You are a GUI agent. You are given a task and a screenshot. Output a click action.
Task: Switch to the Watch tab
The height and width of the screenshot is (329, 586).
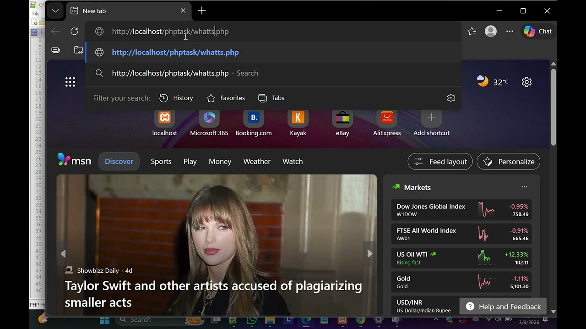pyautogui.click(x=293, y=161)
